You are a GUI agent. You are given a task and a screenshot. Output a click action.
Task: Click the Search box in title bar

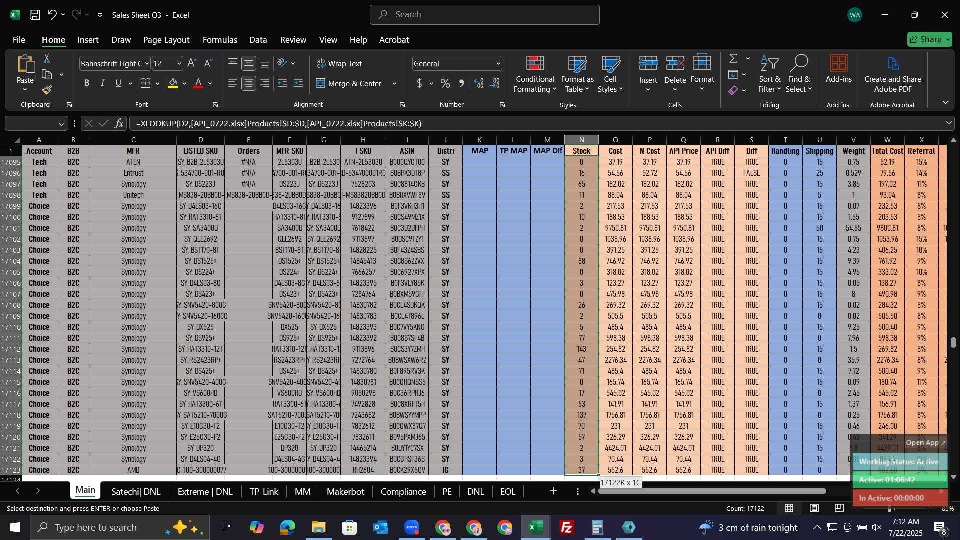tap(484, 15)
